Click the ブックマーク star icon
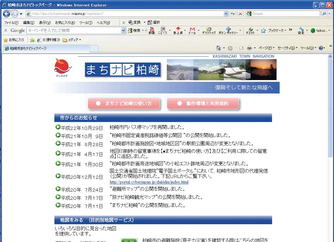The height and width of the screenshot is (242, 334). (x=263, y=30)
